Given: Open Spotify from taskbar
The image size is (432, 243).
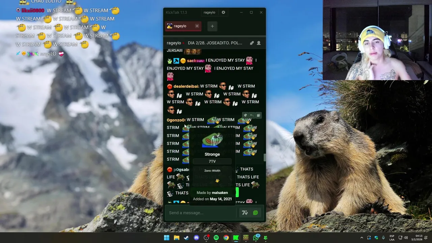Looking at the screenshot, I should pos(216,238).
